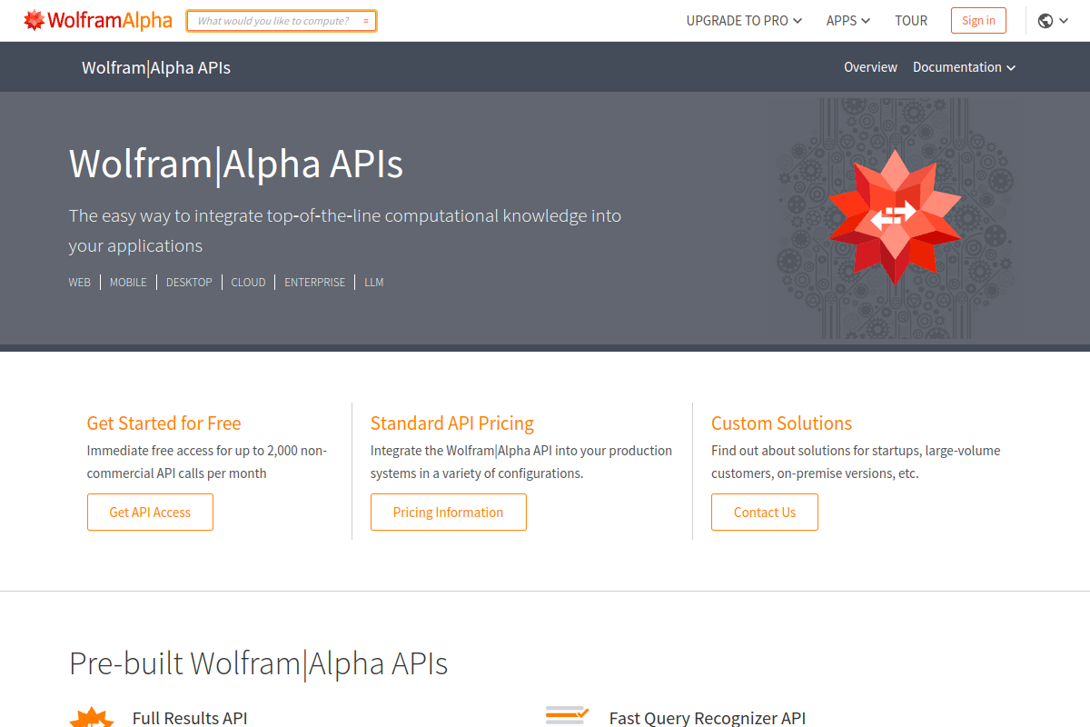Click the MOBILE platform label

tap(128, 283)
